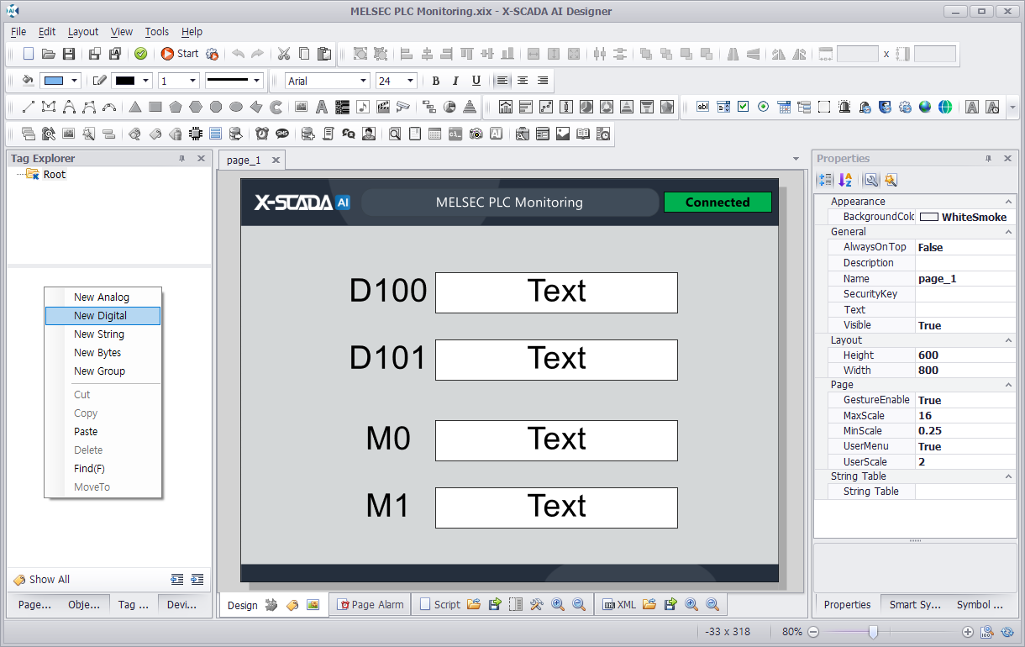1025x647 pixels.
Task: Adjust the 80% zoom slider
Action: 874,632
